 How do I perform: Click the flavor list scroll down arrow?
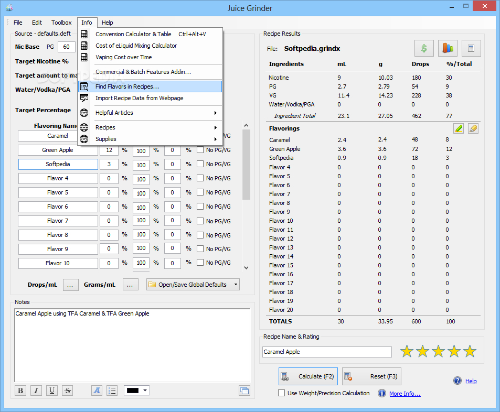246,268
